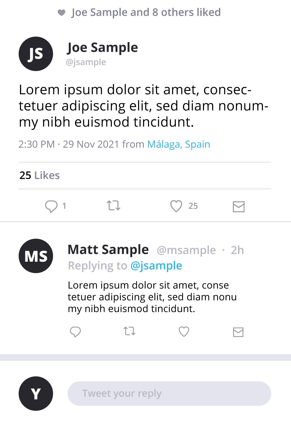Click Joe Sample and 8 others liked
Screen dimensions: 291x427
146,13
